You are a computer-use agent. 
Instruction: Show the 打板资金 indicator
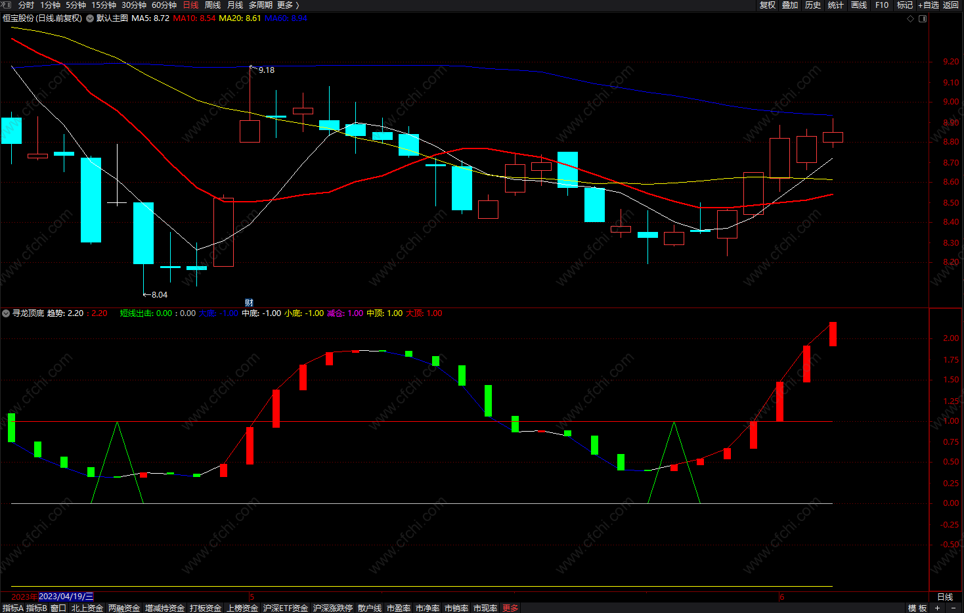[206, 608]
